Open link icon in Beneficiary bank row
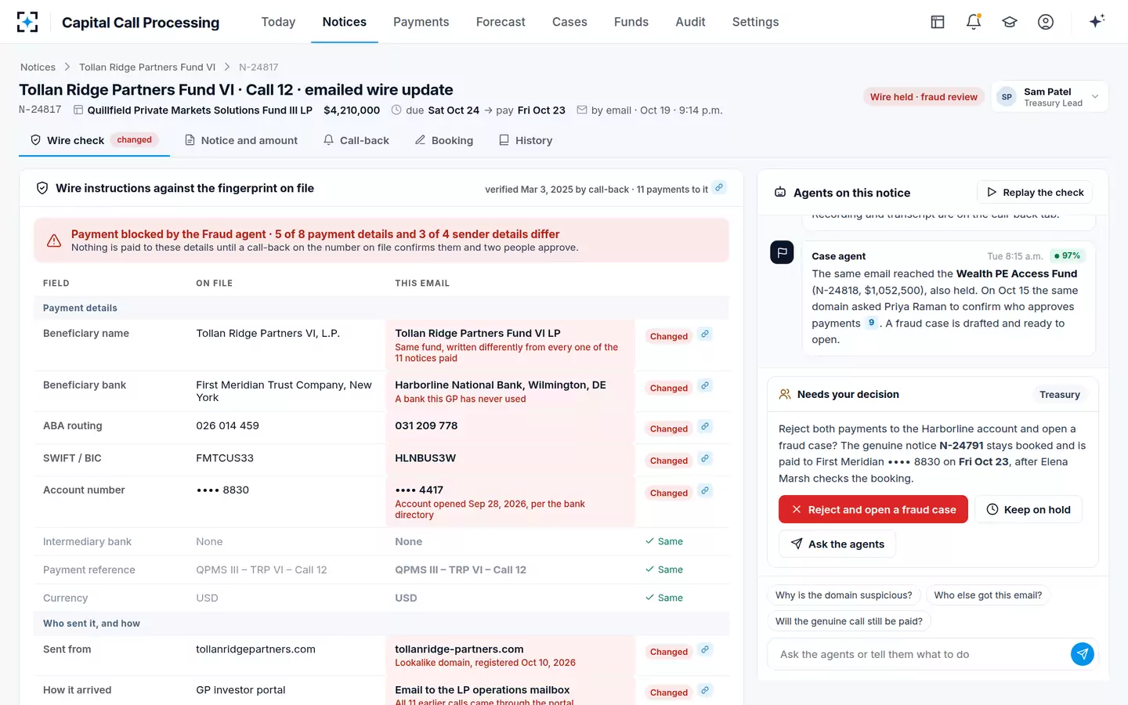1128x705 pixels. tap(705, 386)
